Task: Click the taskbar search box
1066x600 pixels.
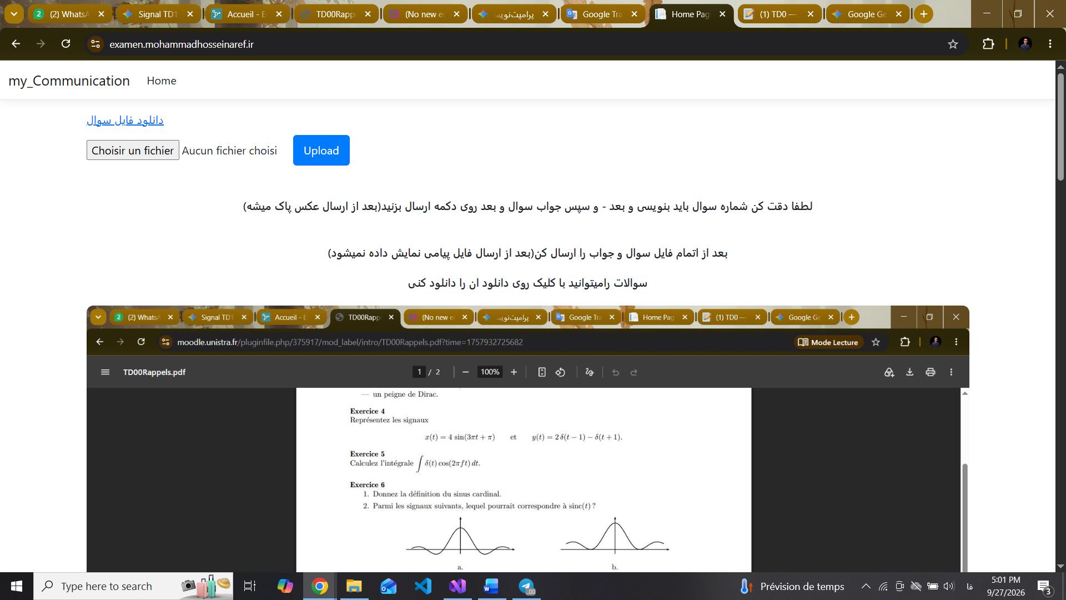Action: 133,586
